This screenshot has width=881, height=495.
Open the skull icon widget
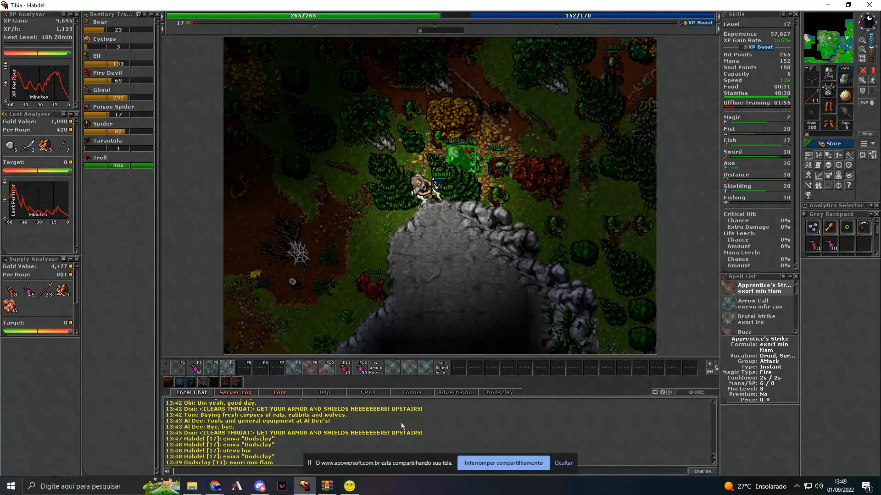(829, 165)
